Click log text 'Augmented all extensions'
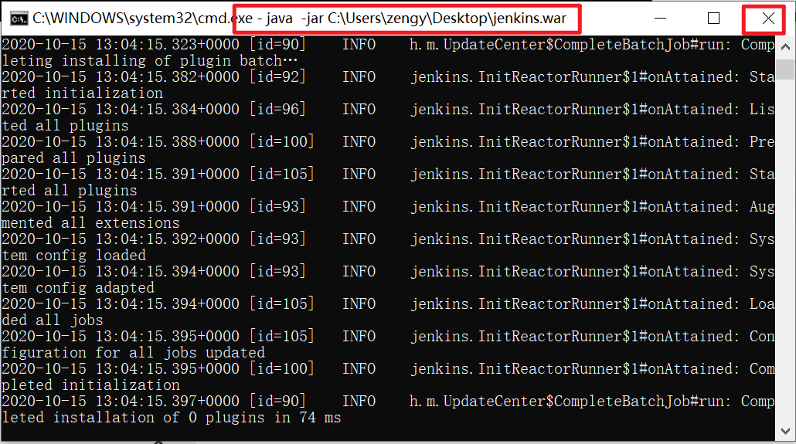This screenshot has width=796, height=444. 90,223
